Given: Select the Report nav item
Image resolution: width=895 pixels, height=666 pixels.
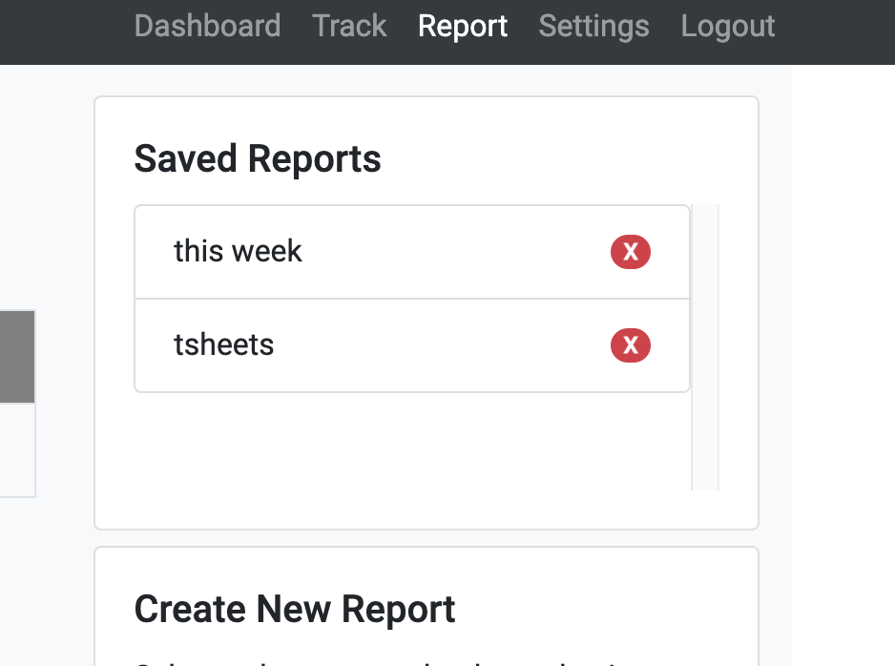Looking at the screenshot, I should click(463, 27).
